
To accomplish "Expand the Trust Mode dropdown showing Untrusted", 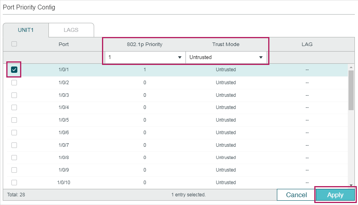I will pos(226,57).
